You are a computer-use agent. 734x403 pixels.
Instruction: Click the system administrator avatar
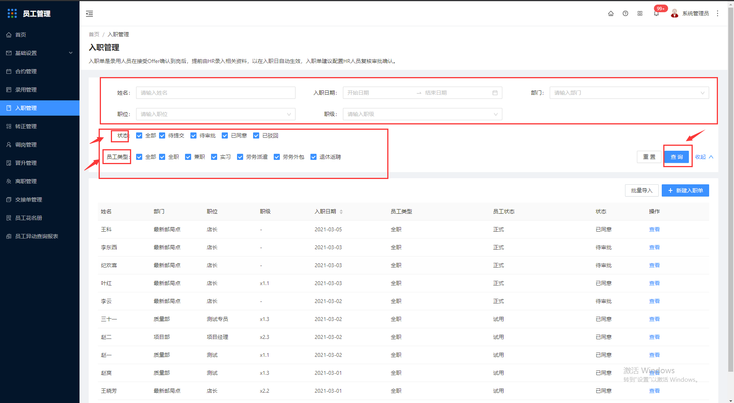[675, 13]
